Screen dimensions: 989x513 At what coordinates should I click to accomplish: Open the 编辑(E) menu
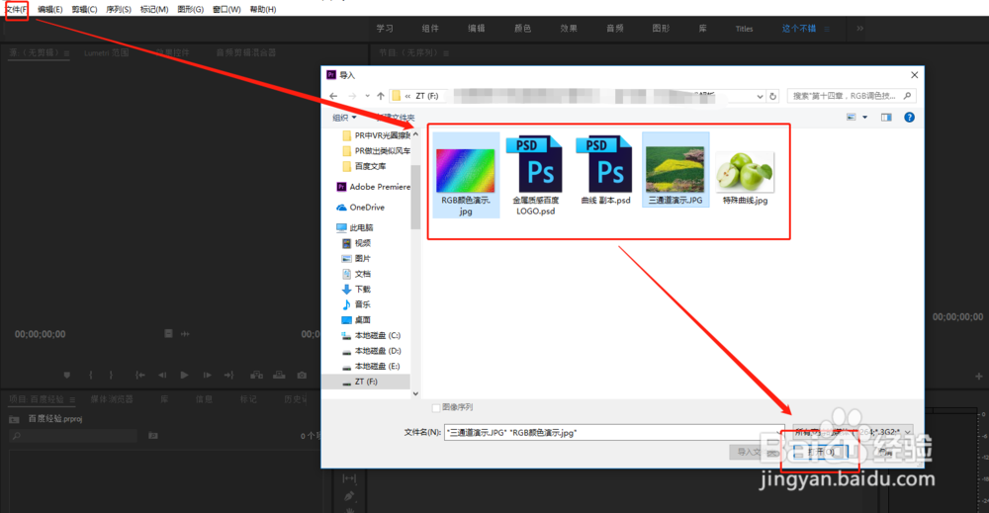point(49,10)
